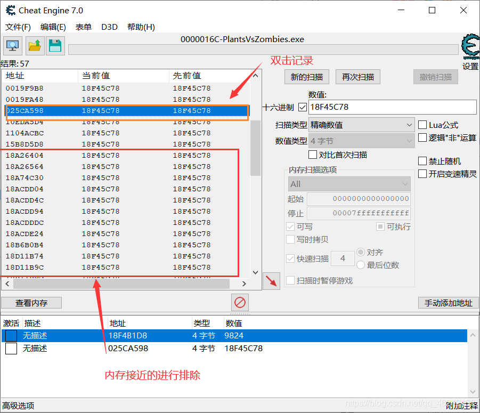Click 手动添加地址 to add address manually
The image size is (480, 413).
448,303
